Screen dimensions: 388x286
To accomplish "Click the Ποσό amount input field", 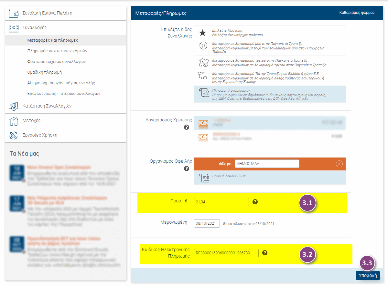I will [x=221, y=202].
